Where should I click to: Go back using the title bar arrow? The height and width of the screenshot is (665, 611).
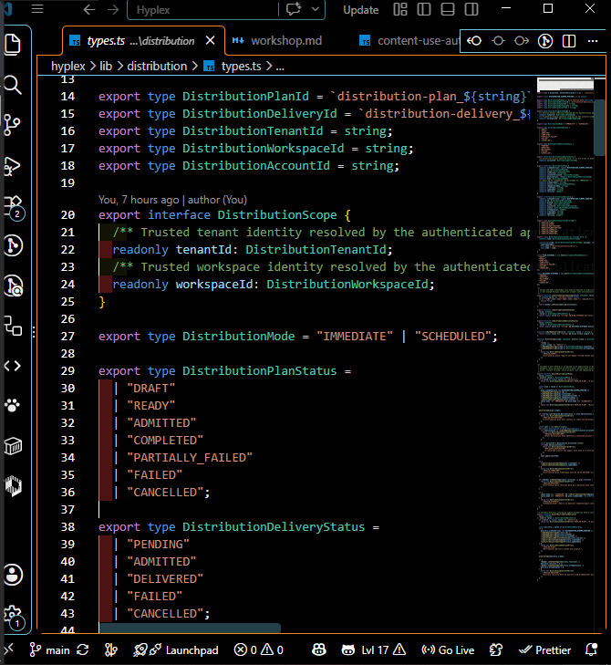(89, 9)
